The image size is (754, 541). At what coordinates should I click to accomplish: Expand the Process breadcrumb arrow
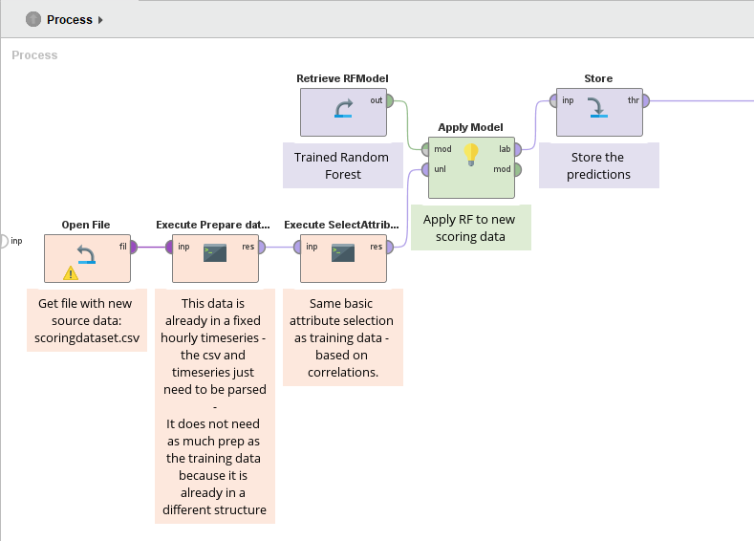(x=101, y=20)
